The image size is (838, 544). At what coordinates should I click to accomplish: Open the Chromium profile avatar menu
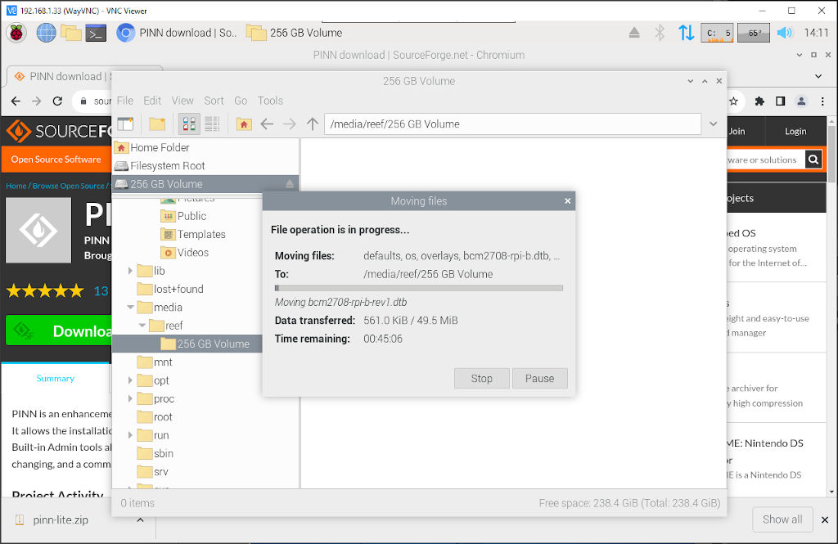point(801,101)
